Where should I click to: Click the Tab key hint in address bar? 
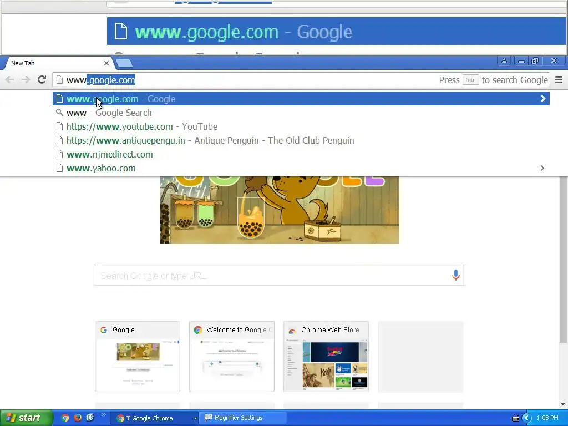tap(470, 80)
